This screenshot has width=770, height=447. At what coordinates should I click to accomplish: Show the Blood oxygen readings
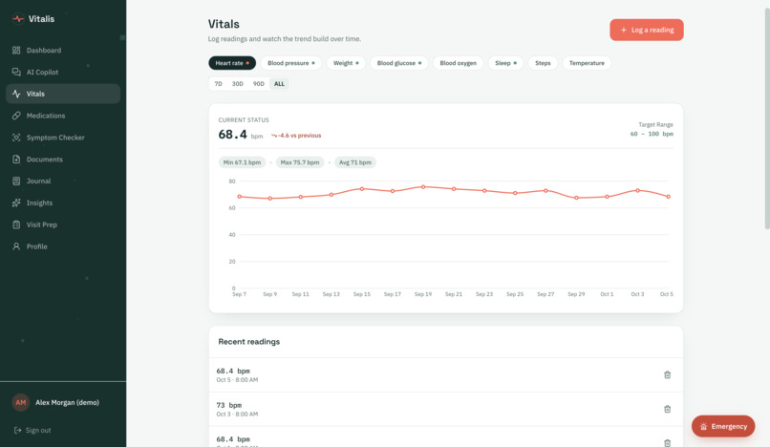click(x=459, y=63)
